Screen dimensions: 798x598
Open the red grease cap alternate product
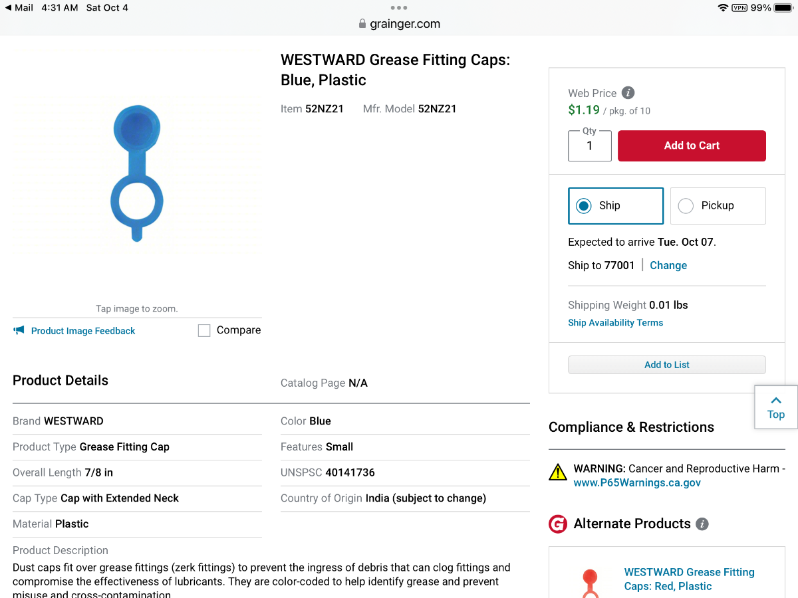coord(689,579)
